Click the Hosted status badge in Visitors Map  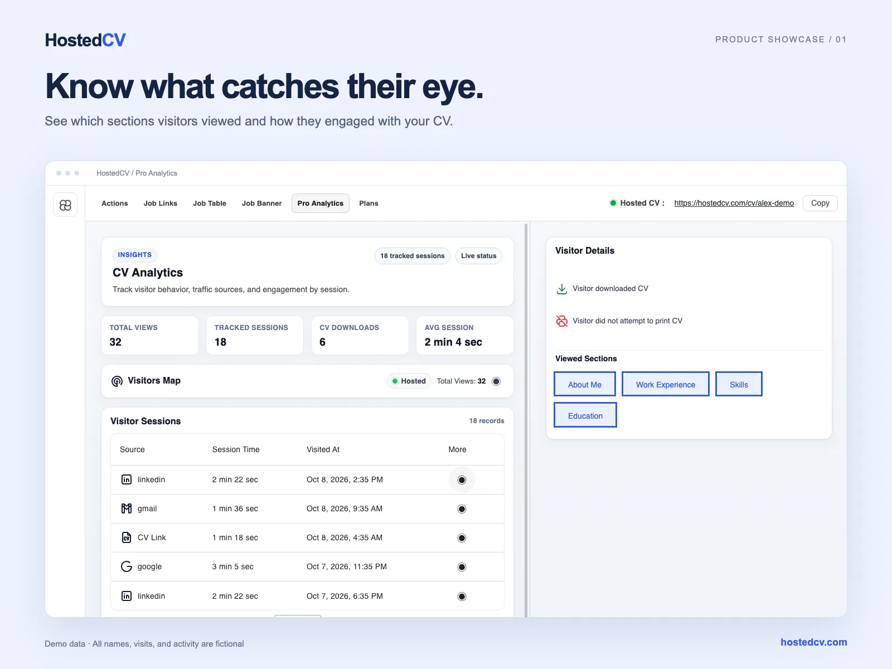[x=409, y=381]
